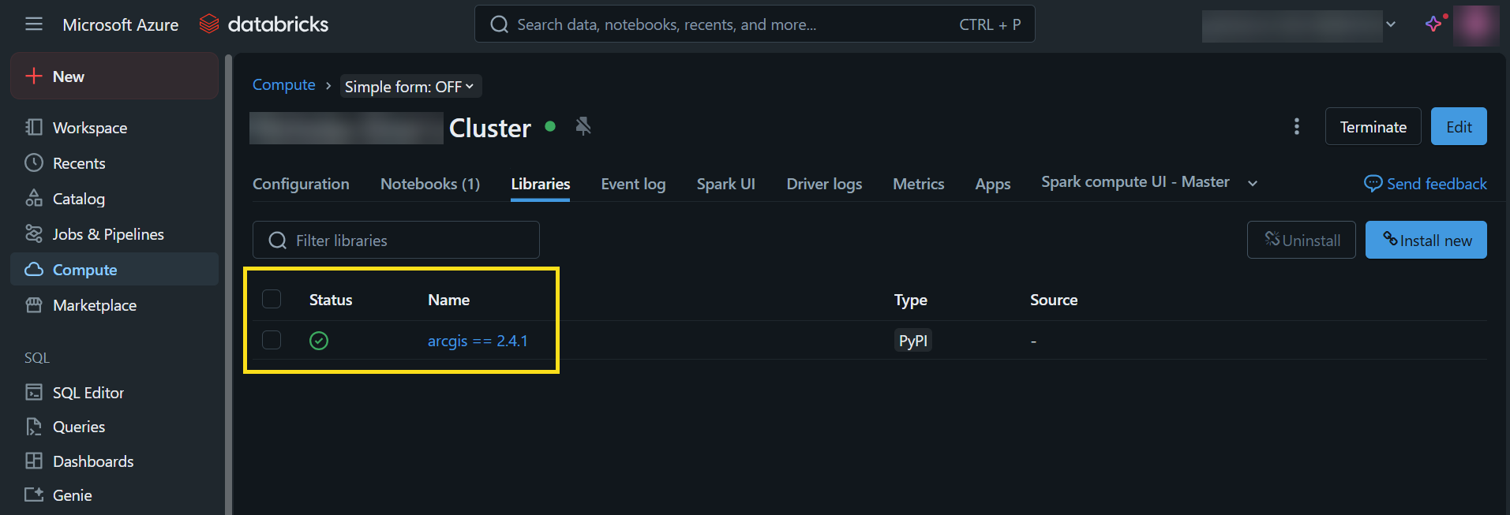Open Jobs & Pipelines section

coord(108,234)
